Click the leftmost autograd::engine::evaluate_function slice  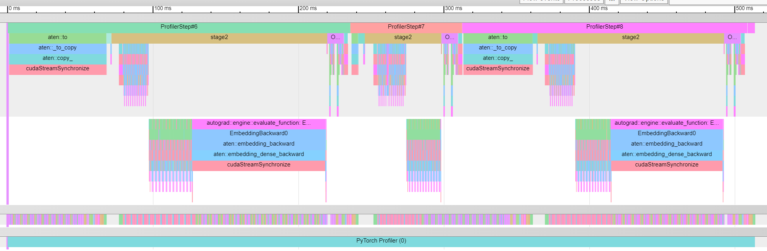click(259, 123)
